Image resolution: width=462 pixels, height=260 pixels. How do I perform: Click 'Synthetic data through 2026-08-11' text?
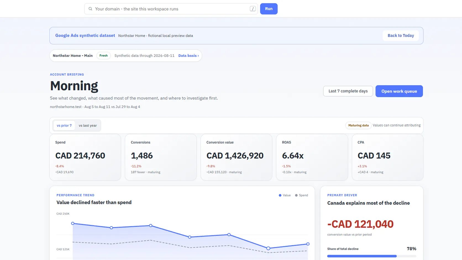[x=145, y=56]
